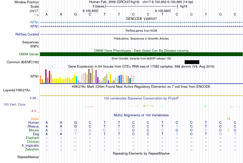
Task: Select the chr17: ruler label
Action: tap(34, 11)
